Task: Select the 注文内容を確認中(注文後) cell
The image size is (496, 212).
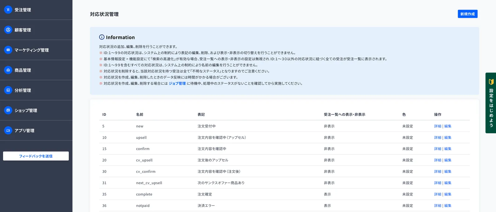Action: (x=219, y=171)
